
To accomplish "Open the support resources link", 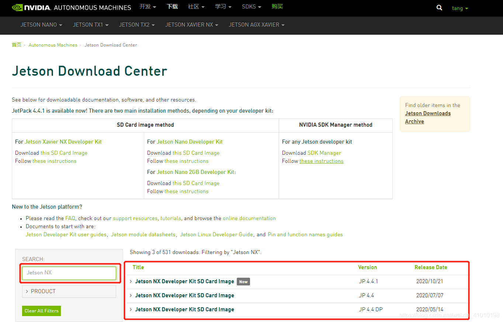I will pos(135,218).
